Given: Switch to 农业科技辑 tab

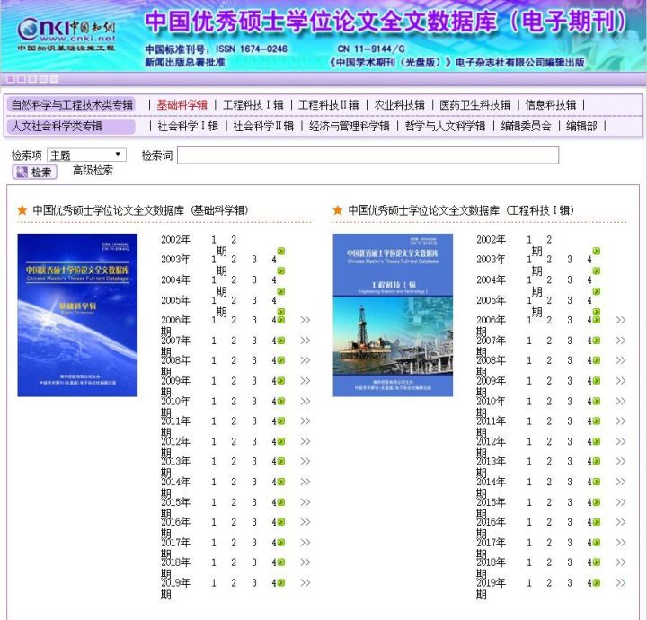Looking at the screenshot, I should (x=399, y=105).
